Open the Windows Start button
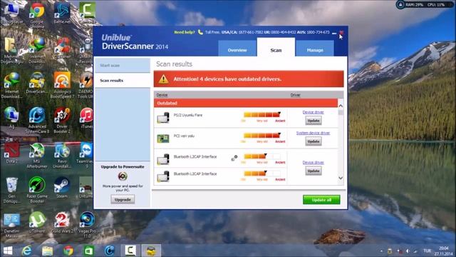The image size is (456, 257). click(8, 251)
